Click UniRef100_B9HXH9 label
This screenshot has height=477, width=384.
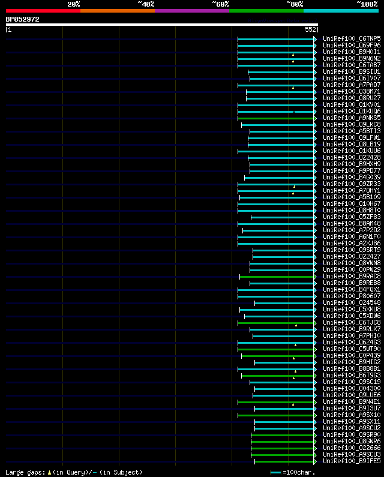pos(352,164)
